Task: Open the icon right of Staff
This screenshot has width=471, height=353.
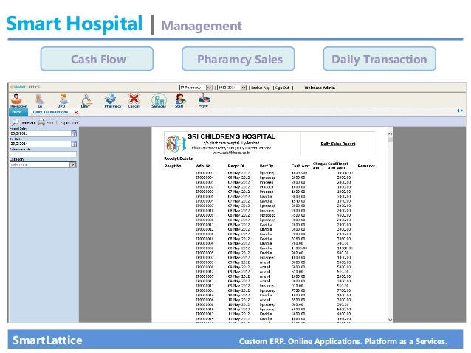Action: [x=204, y=99]
